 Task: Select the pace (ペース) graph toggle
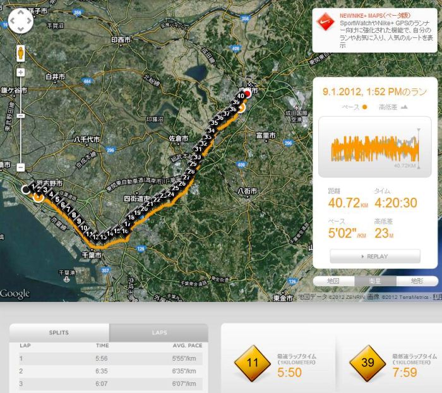(354, 107)
